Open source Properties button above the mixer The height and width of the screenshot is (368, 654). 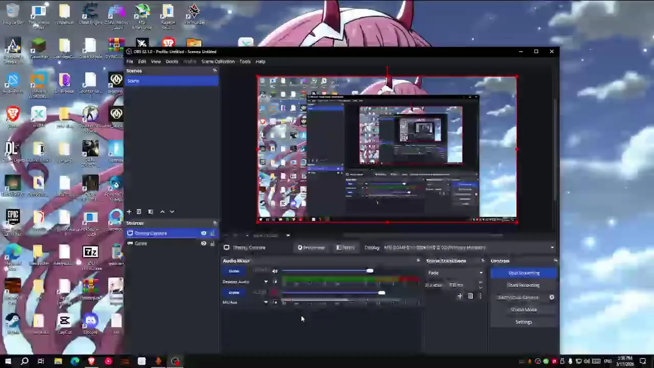(x=311, y=248)
